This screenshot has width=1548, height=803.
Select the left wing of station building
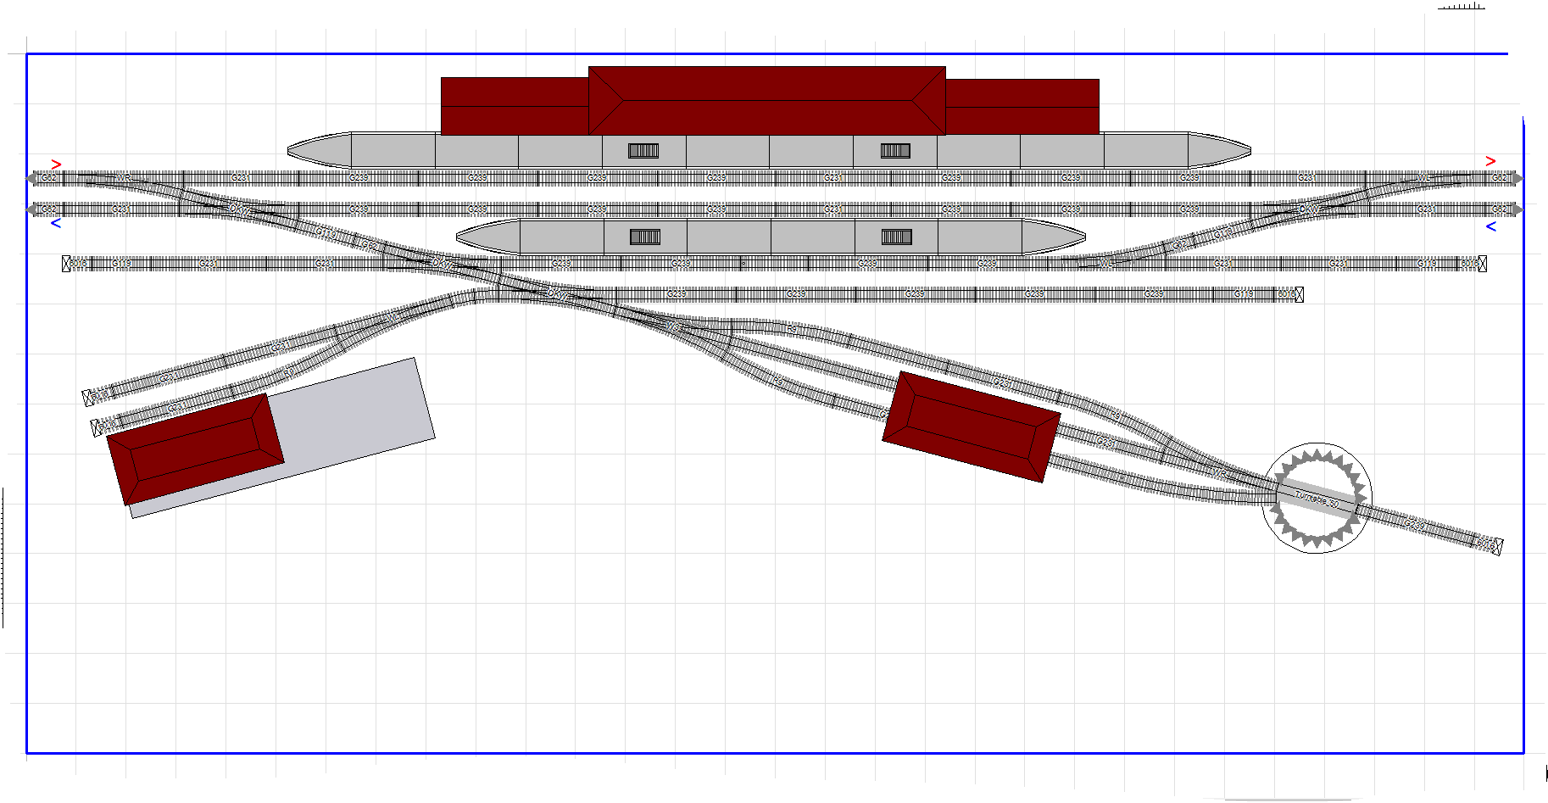pos(515,106)
